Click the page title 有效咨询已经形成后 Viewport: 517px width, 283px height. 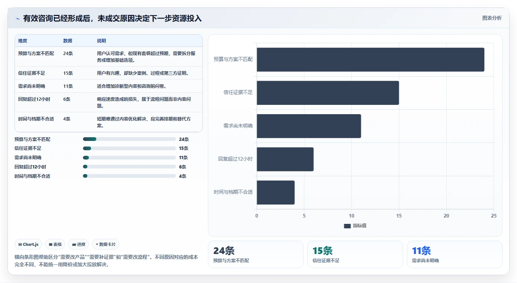[x=112, y=19]
